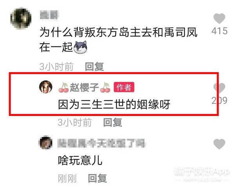Open 赵樱子's profile avatar
235x187 pixels.
click(x=46, y=87)
